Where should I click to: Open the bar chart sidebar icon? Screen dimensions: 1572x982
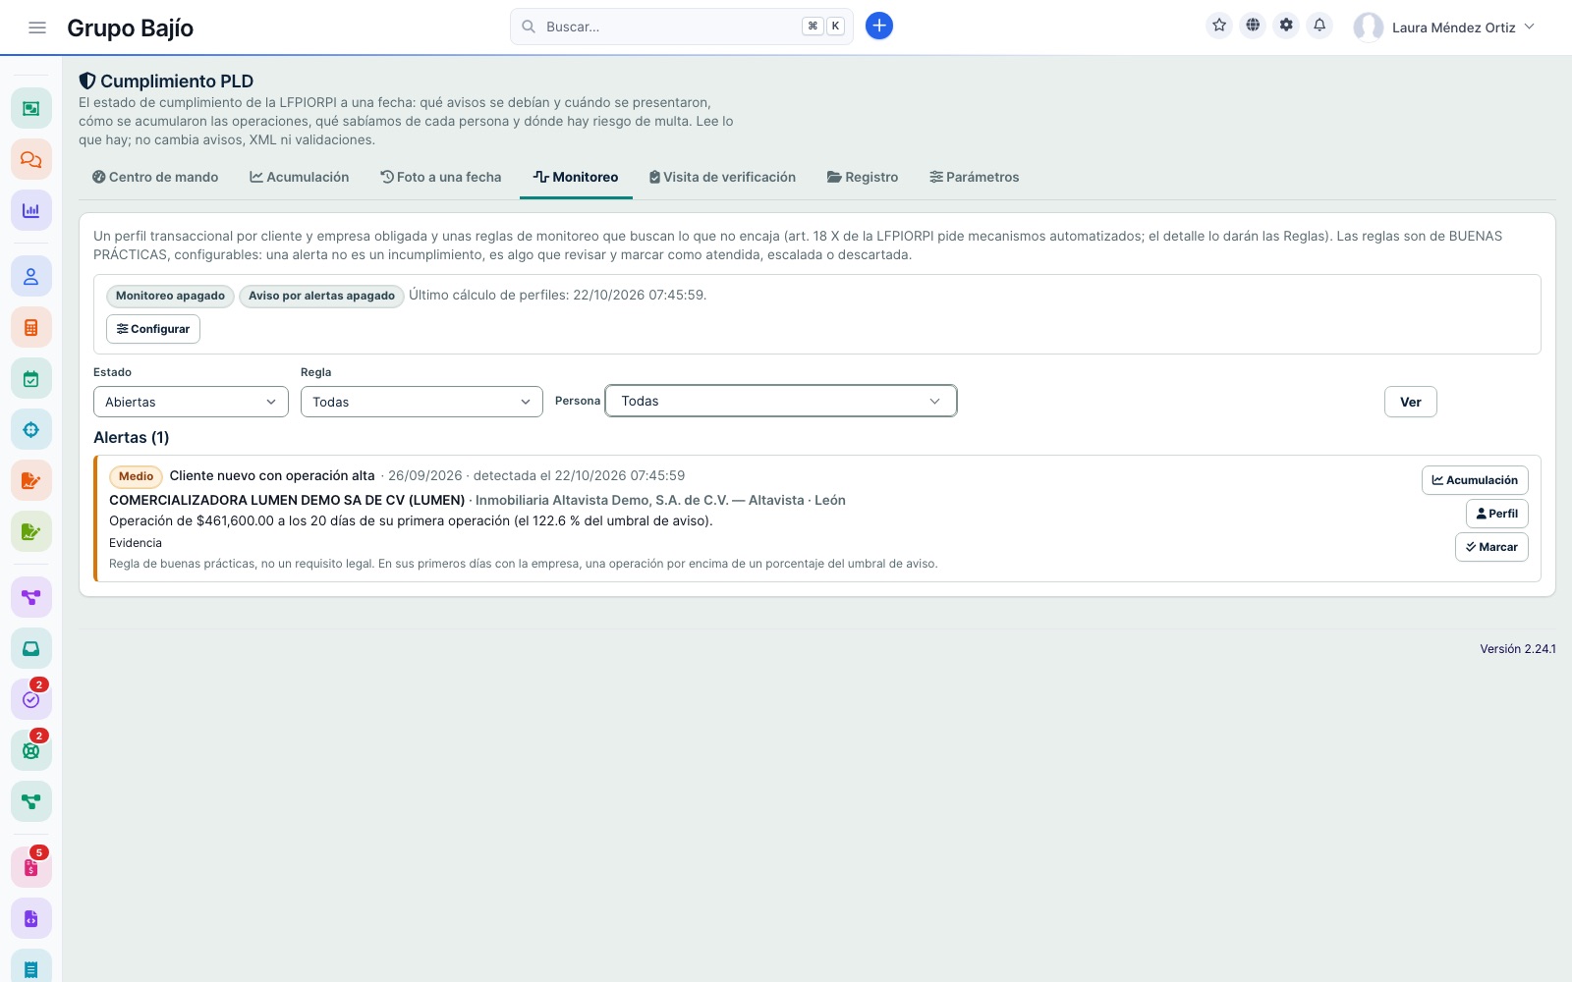click(31, 210)
